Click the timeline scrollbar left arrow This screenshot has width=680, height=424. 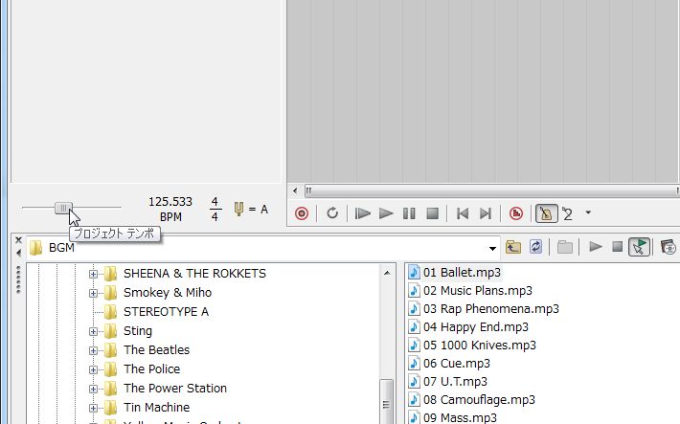[x=295, y=190]
